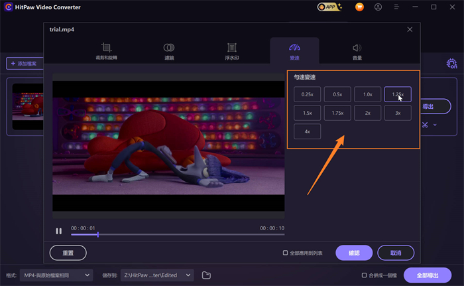Screen dimensions: 464x286
Task: Set speed to 1.0x
Action: tap(367, 94)
